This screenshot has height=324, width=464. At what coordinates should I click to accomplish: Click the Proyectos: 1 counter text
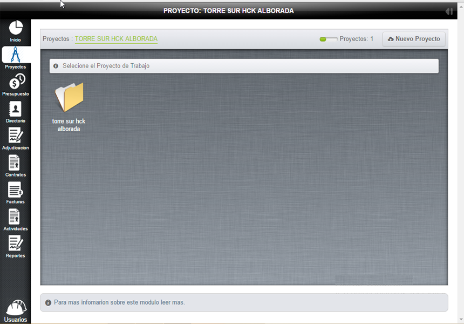[356, 39]
